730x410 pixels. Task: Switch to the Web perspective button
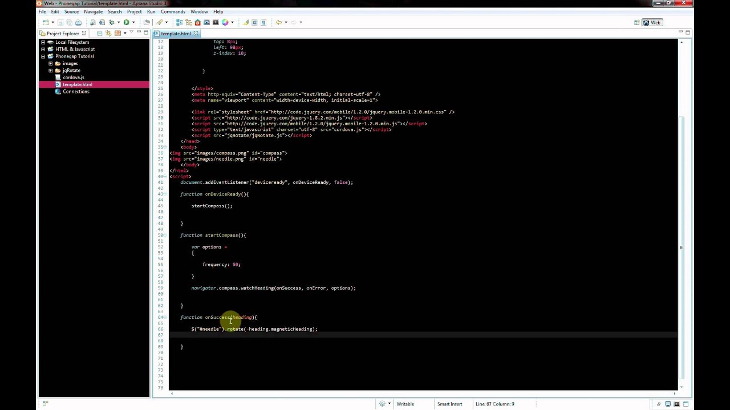tap(652, 23)
